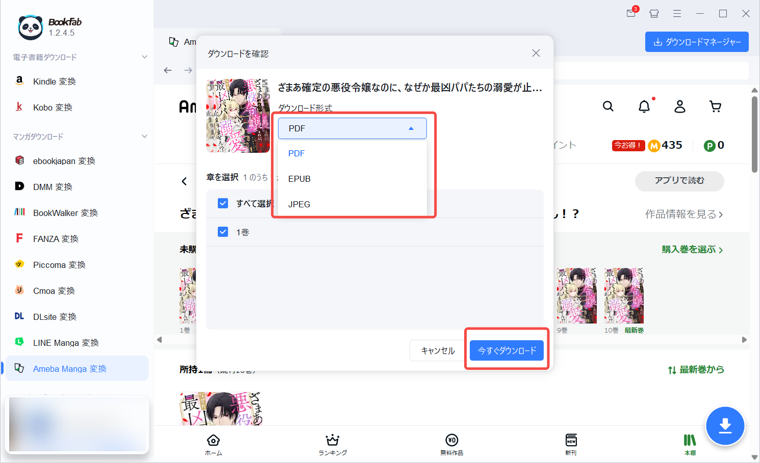This screenshot has height=463, width=760.
Task: Close the ダウンロードを確認 dialog
Action: (536, 53)
